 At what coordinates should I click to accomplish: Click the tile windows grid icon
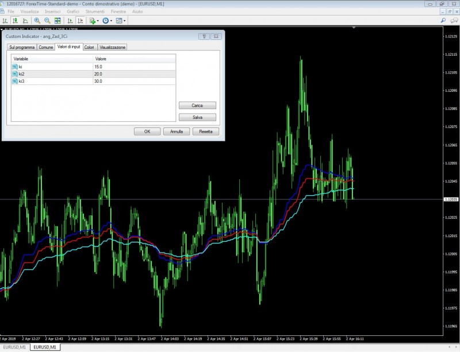(57, 21)
